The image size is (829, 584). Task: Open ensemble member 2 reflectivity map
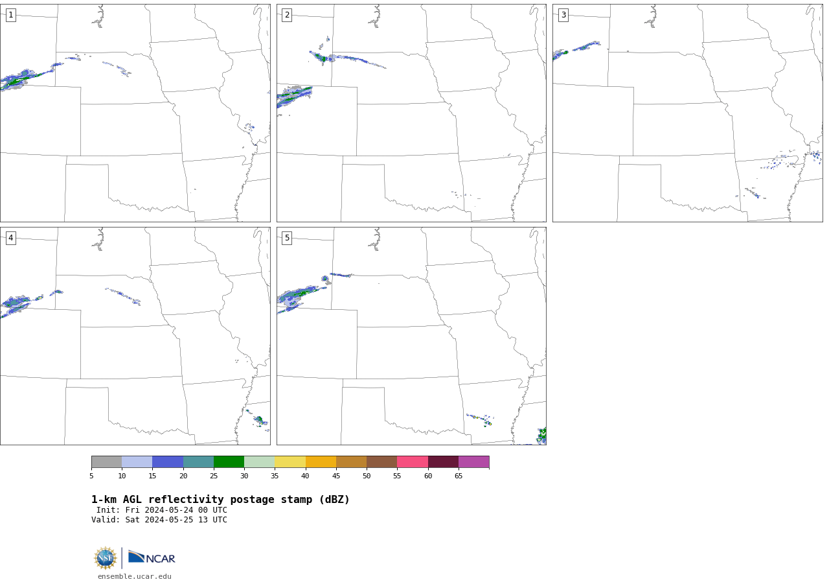click(411, 113)
